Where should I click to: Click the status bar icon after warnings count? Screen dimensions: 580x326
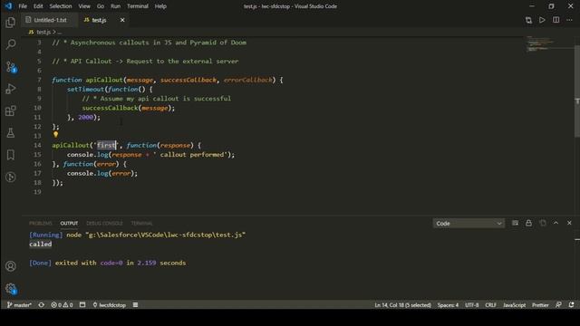click(x=82, y=305)
